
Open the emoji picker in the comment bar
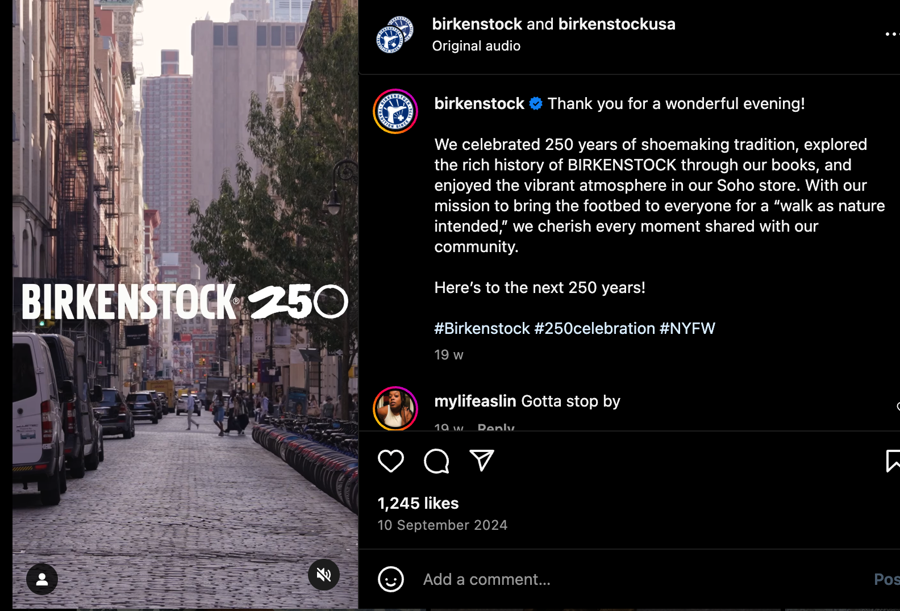coord(391,579)
